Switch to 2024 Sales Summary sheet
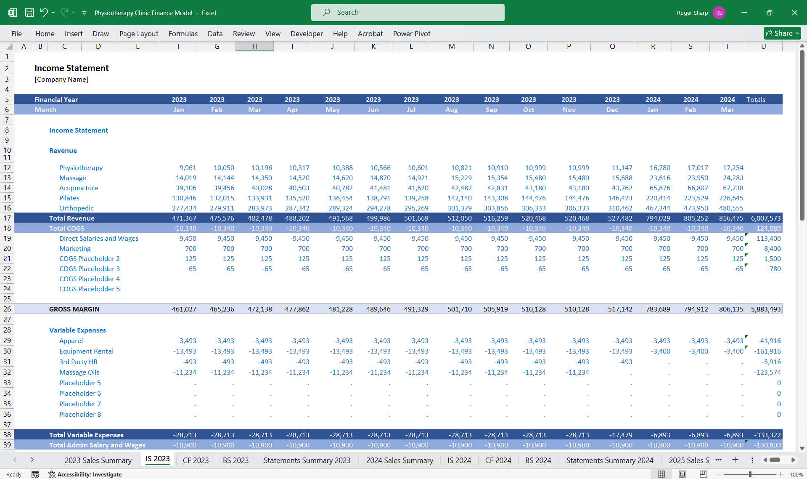 click(x=400, y=460)
